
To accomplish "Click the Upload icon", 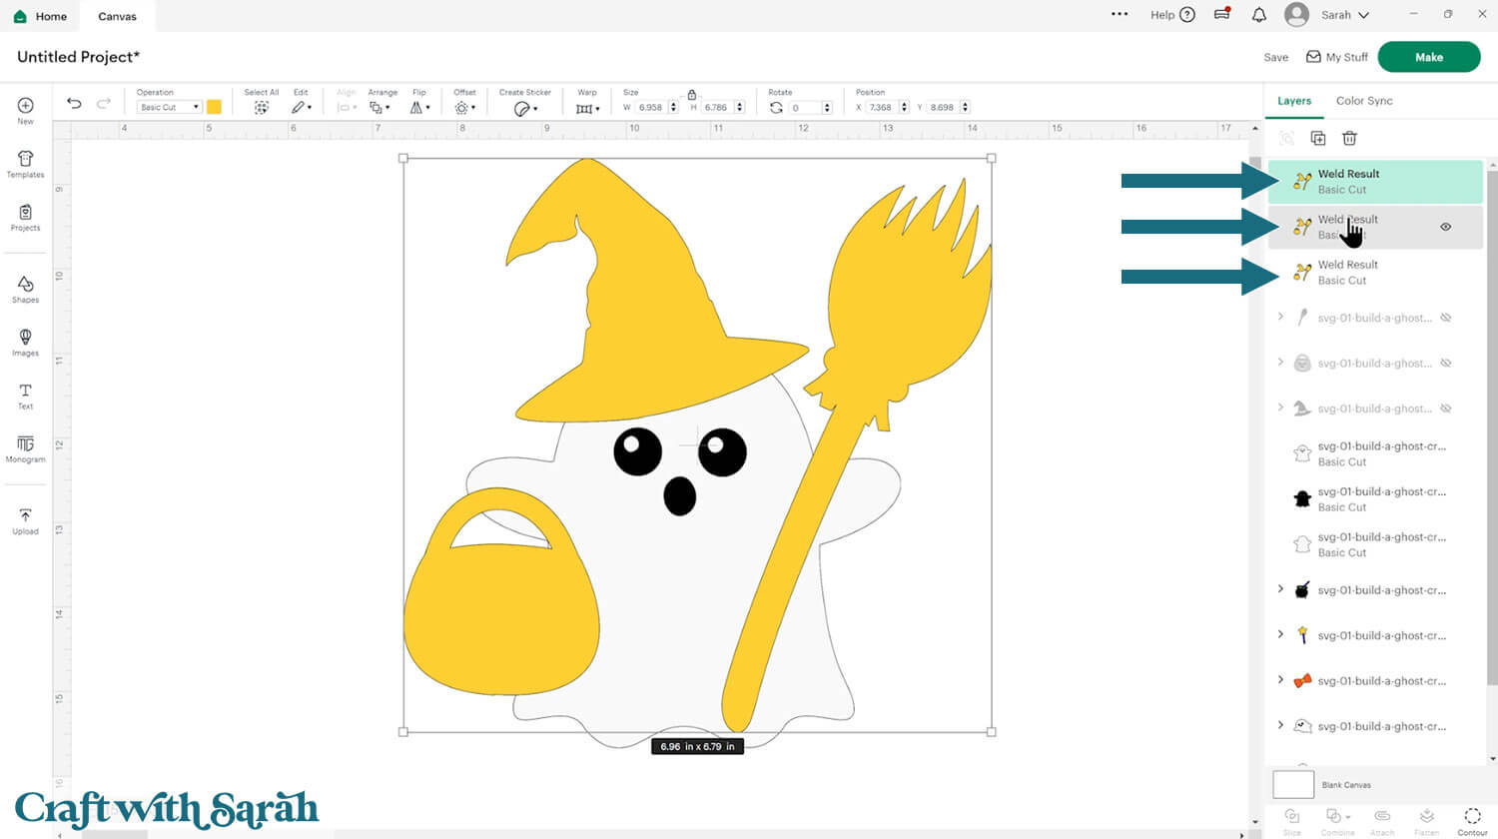I will click(x=25, y=520).
